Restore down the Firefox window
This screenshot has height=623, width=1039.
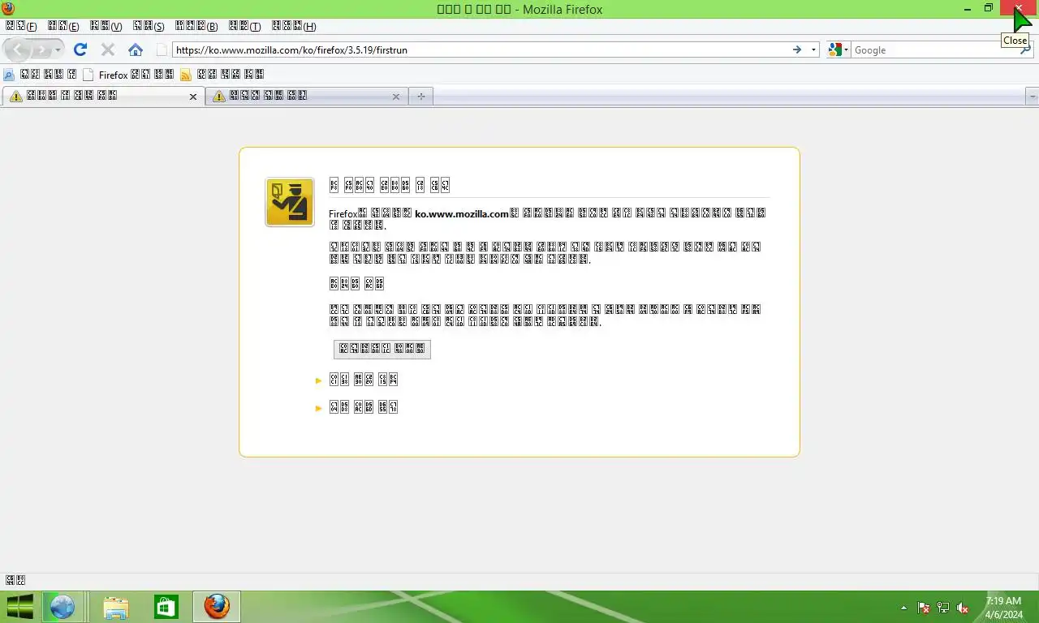[x=989, y=9]
